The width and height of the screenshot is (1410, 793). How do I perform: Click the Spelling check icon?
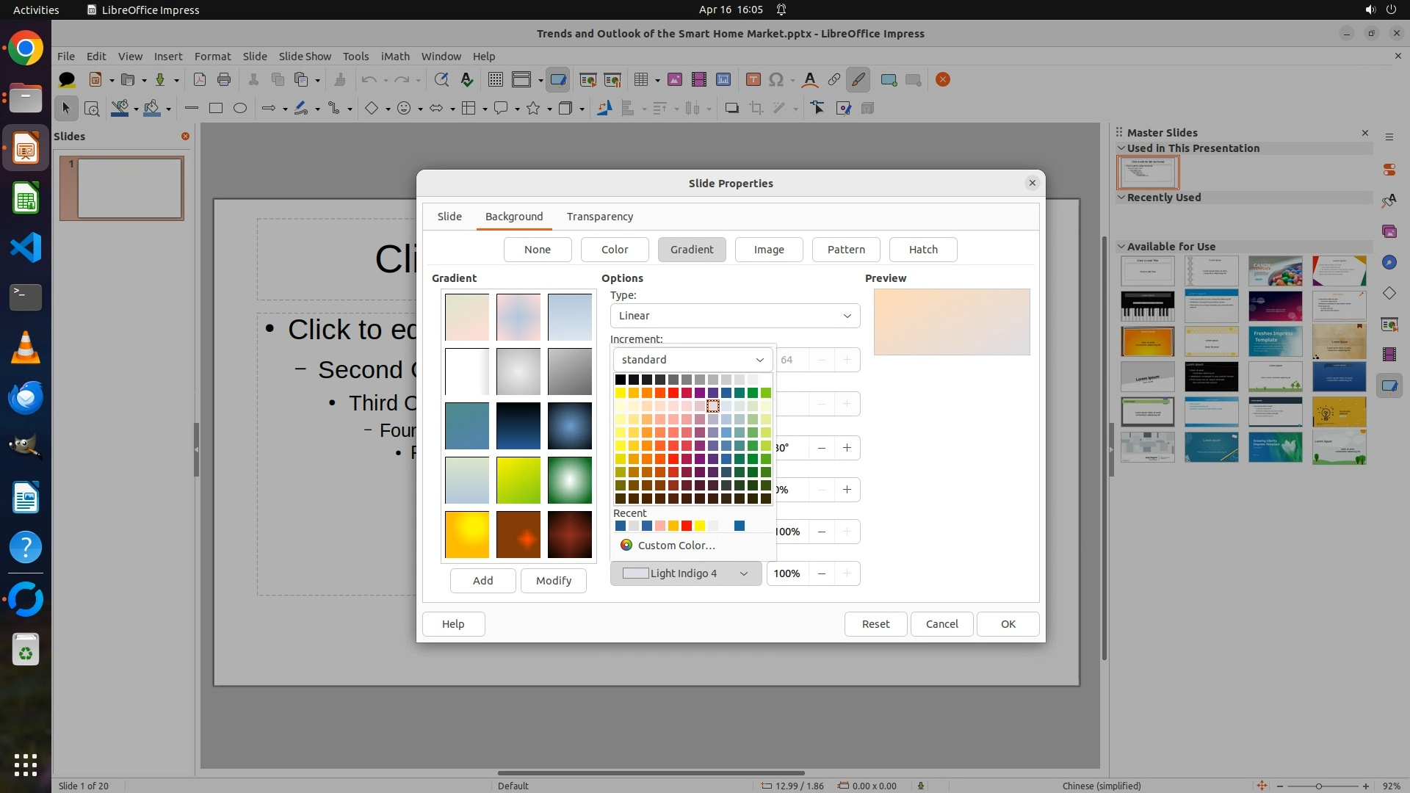(466, 80)
